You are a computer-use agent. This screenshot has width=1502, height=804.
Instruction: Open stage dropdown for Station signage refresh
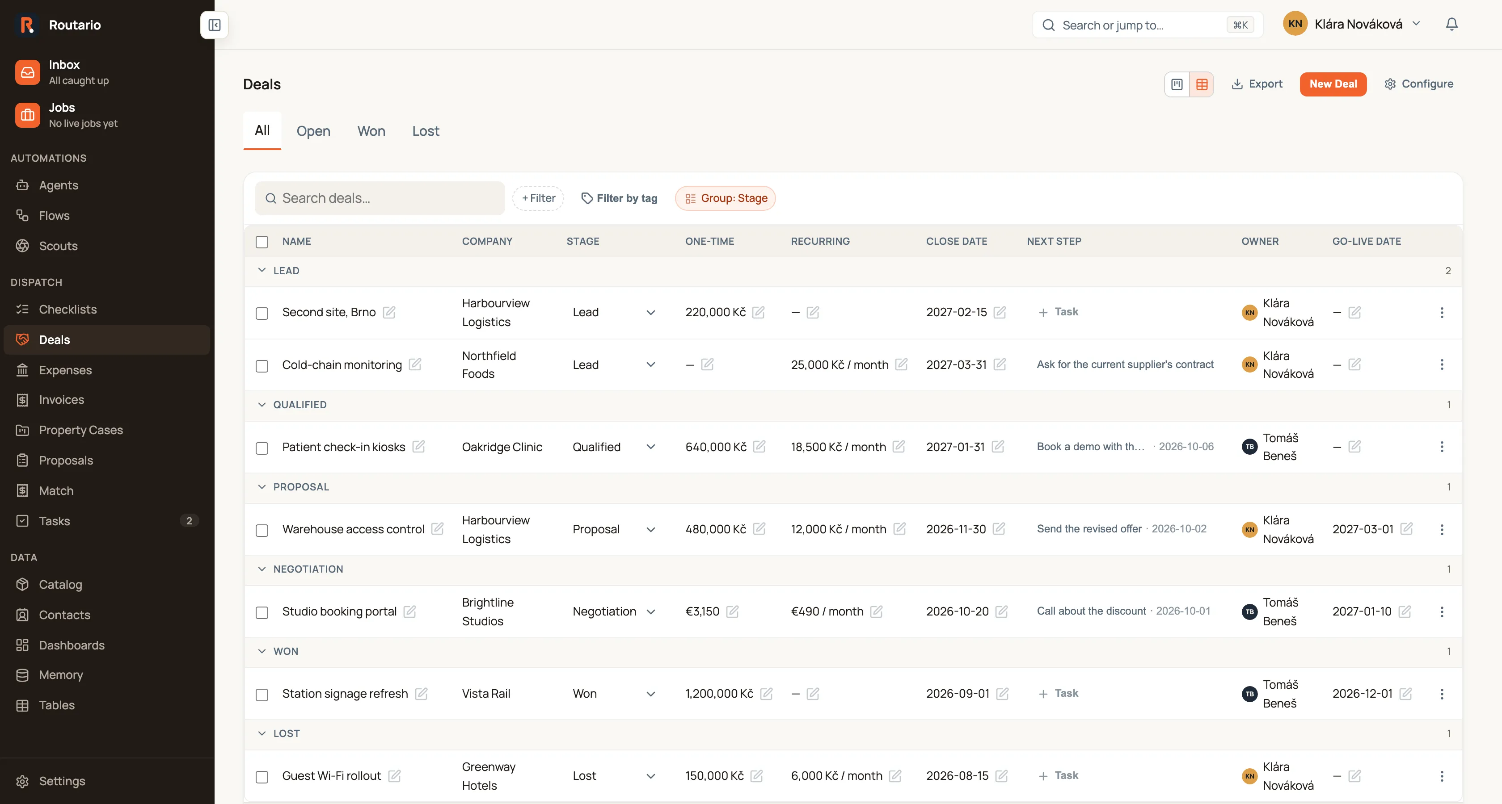[x=614, y=694]
